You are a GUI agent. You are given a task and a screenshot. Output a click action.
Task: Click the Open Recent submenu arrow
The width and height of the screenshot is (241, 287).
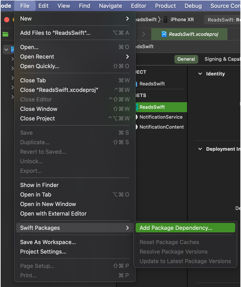pyautogui.click(x=128, y=57)
